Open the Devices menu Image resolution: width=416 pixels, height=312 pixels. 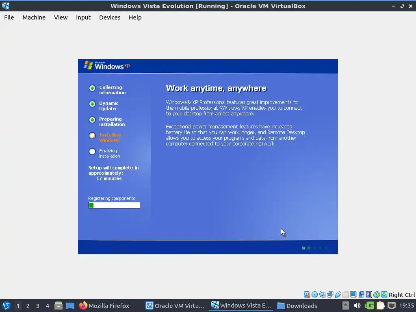(x=110, y=17)
